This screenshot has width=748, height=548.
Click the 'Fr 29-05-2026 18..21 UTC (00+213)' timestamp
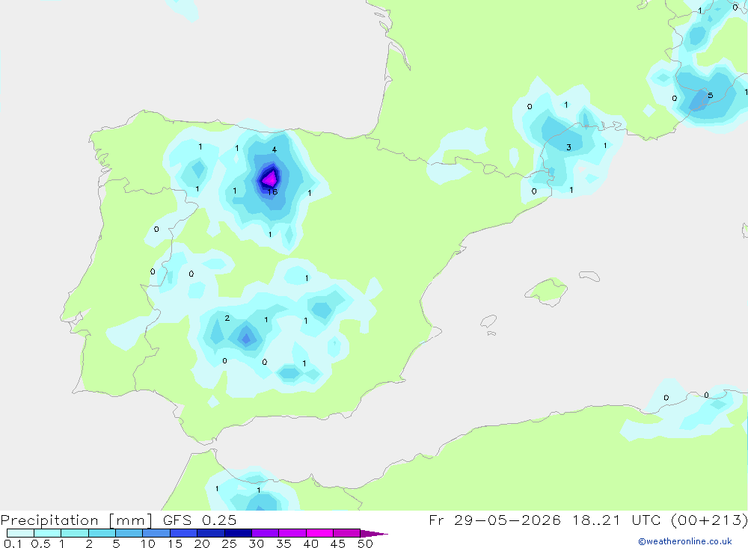pyautogui.click(x=588, y=520)
